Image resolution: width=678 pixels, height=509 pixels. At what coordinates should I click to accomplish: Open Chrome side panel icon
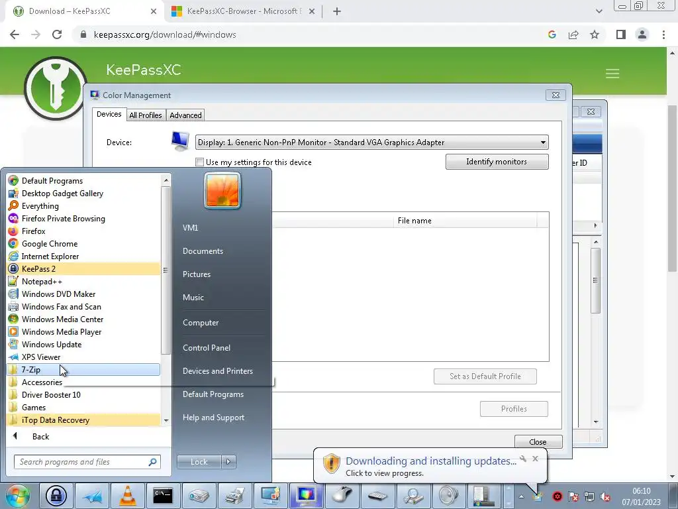[621, 34]
